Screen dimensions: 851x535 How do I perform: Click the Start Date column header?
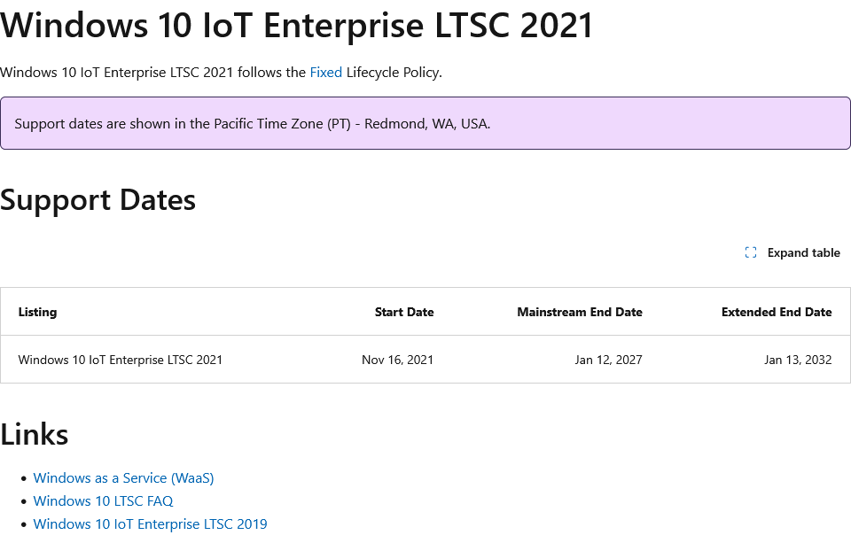tap(404, 312)
